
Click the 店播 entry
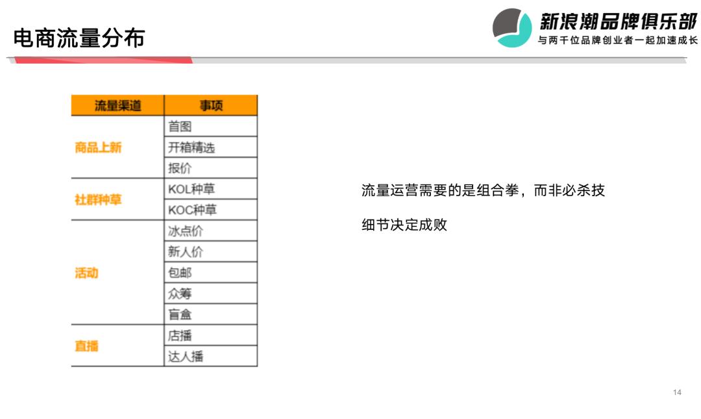(x=209, y=335)
